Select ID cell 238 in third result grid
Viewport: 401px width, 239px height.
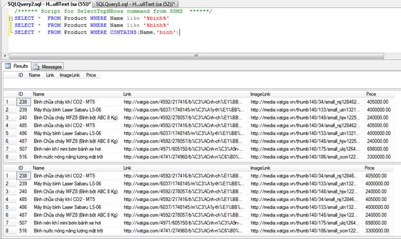click(x=23, y=175)
